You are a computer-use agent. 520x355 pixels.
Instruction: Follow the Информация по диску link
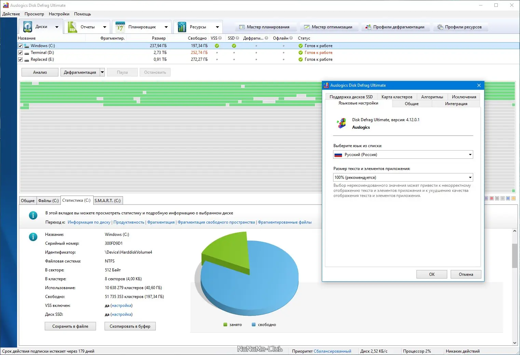click(89, 222)
